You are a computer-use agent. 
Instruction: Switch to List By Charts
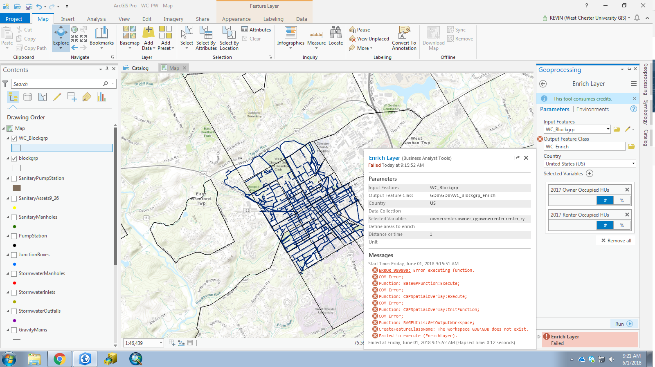(101, 97)
